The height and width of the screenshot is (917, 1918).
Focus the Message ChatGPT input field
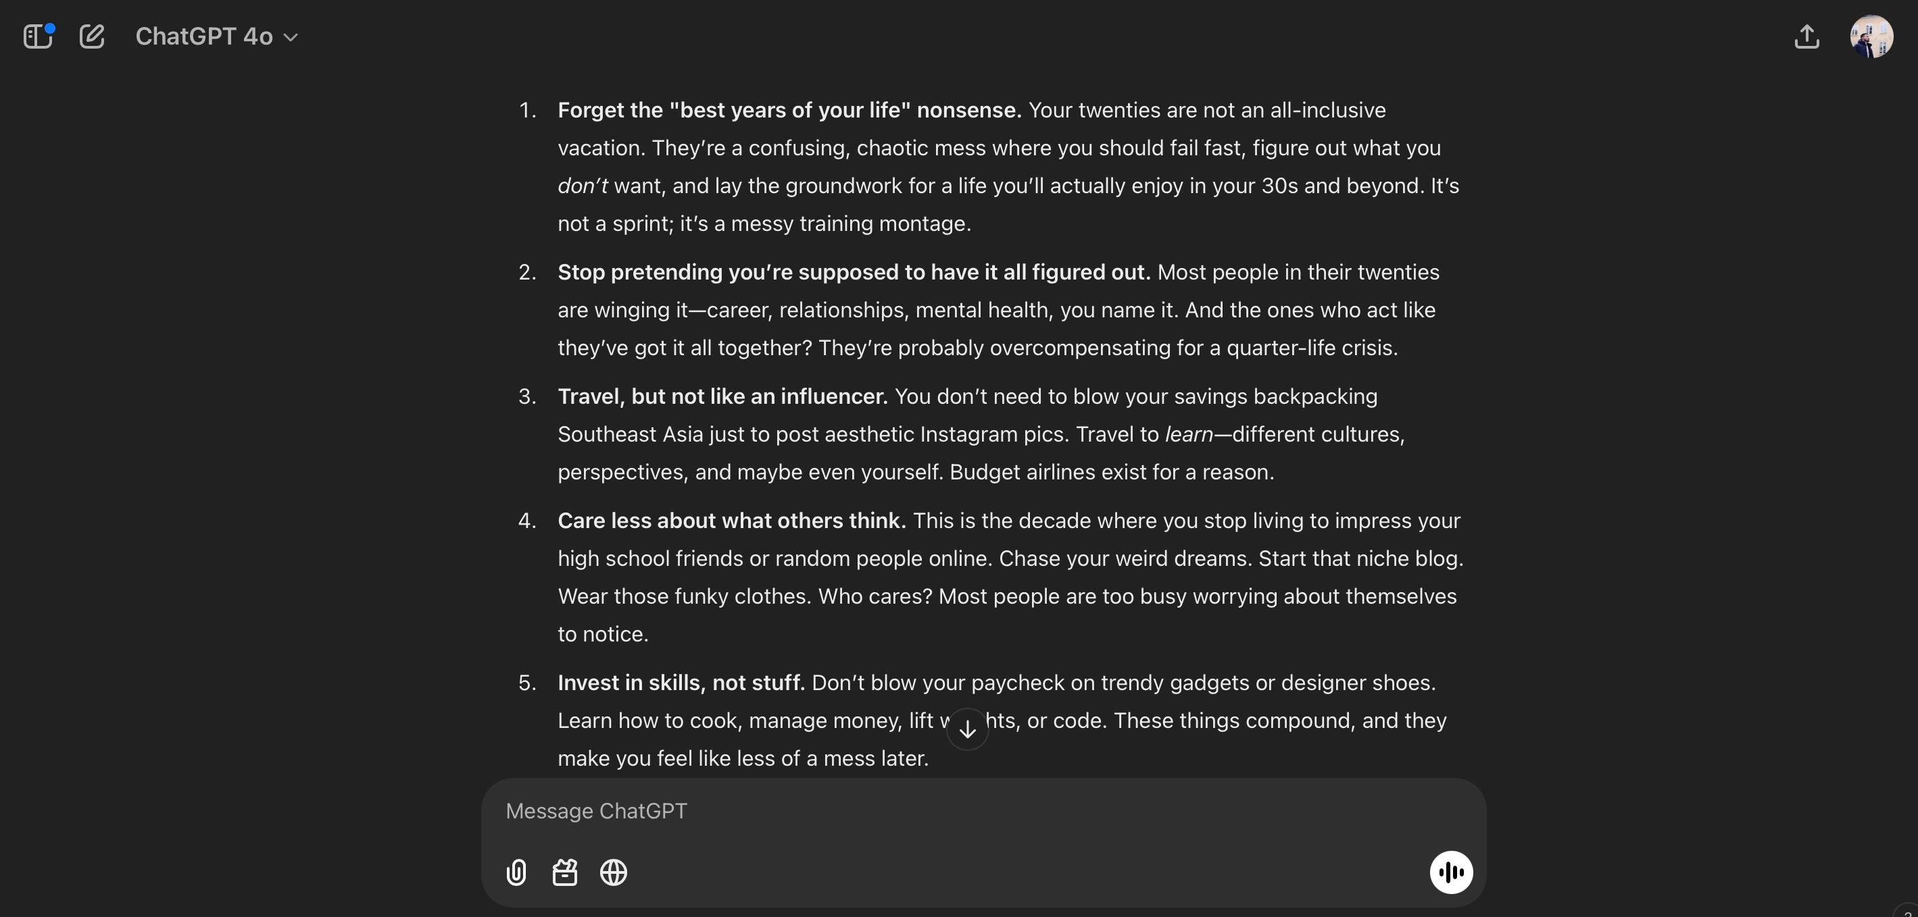tap(968, 811)
